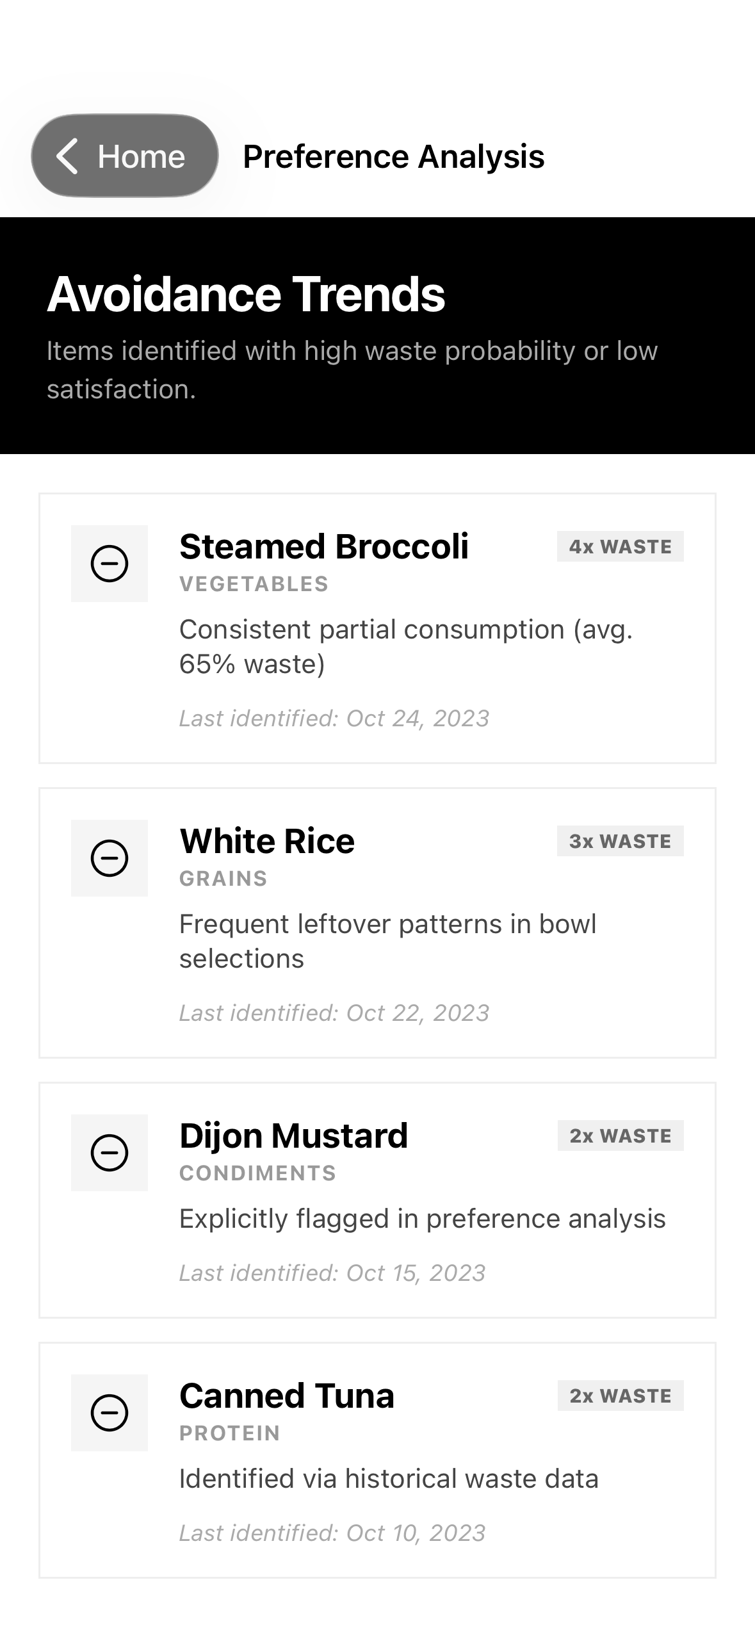
Task: Open the Canned Tuna item title
Action: pyautogui.click(x=286, y=1396)
